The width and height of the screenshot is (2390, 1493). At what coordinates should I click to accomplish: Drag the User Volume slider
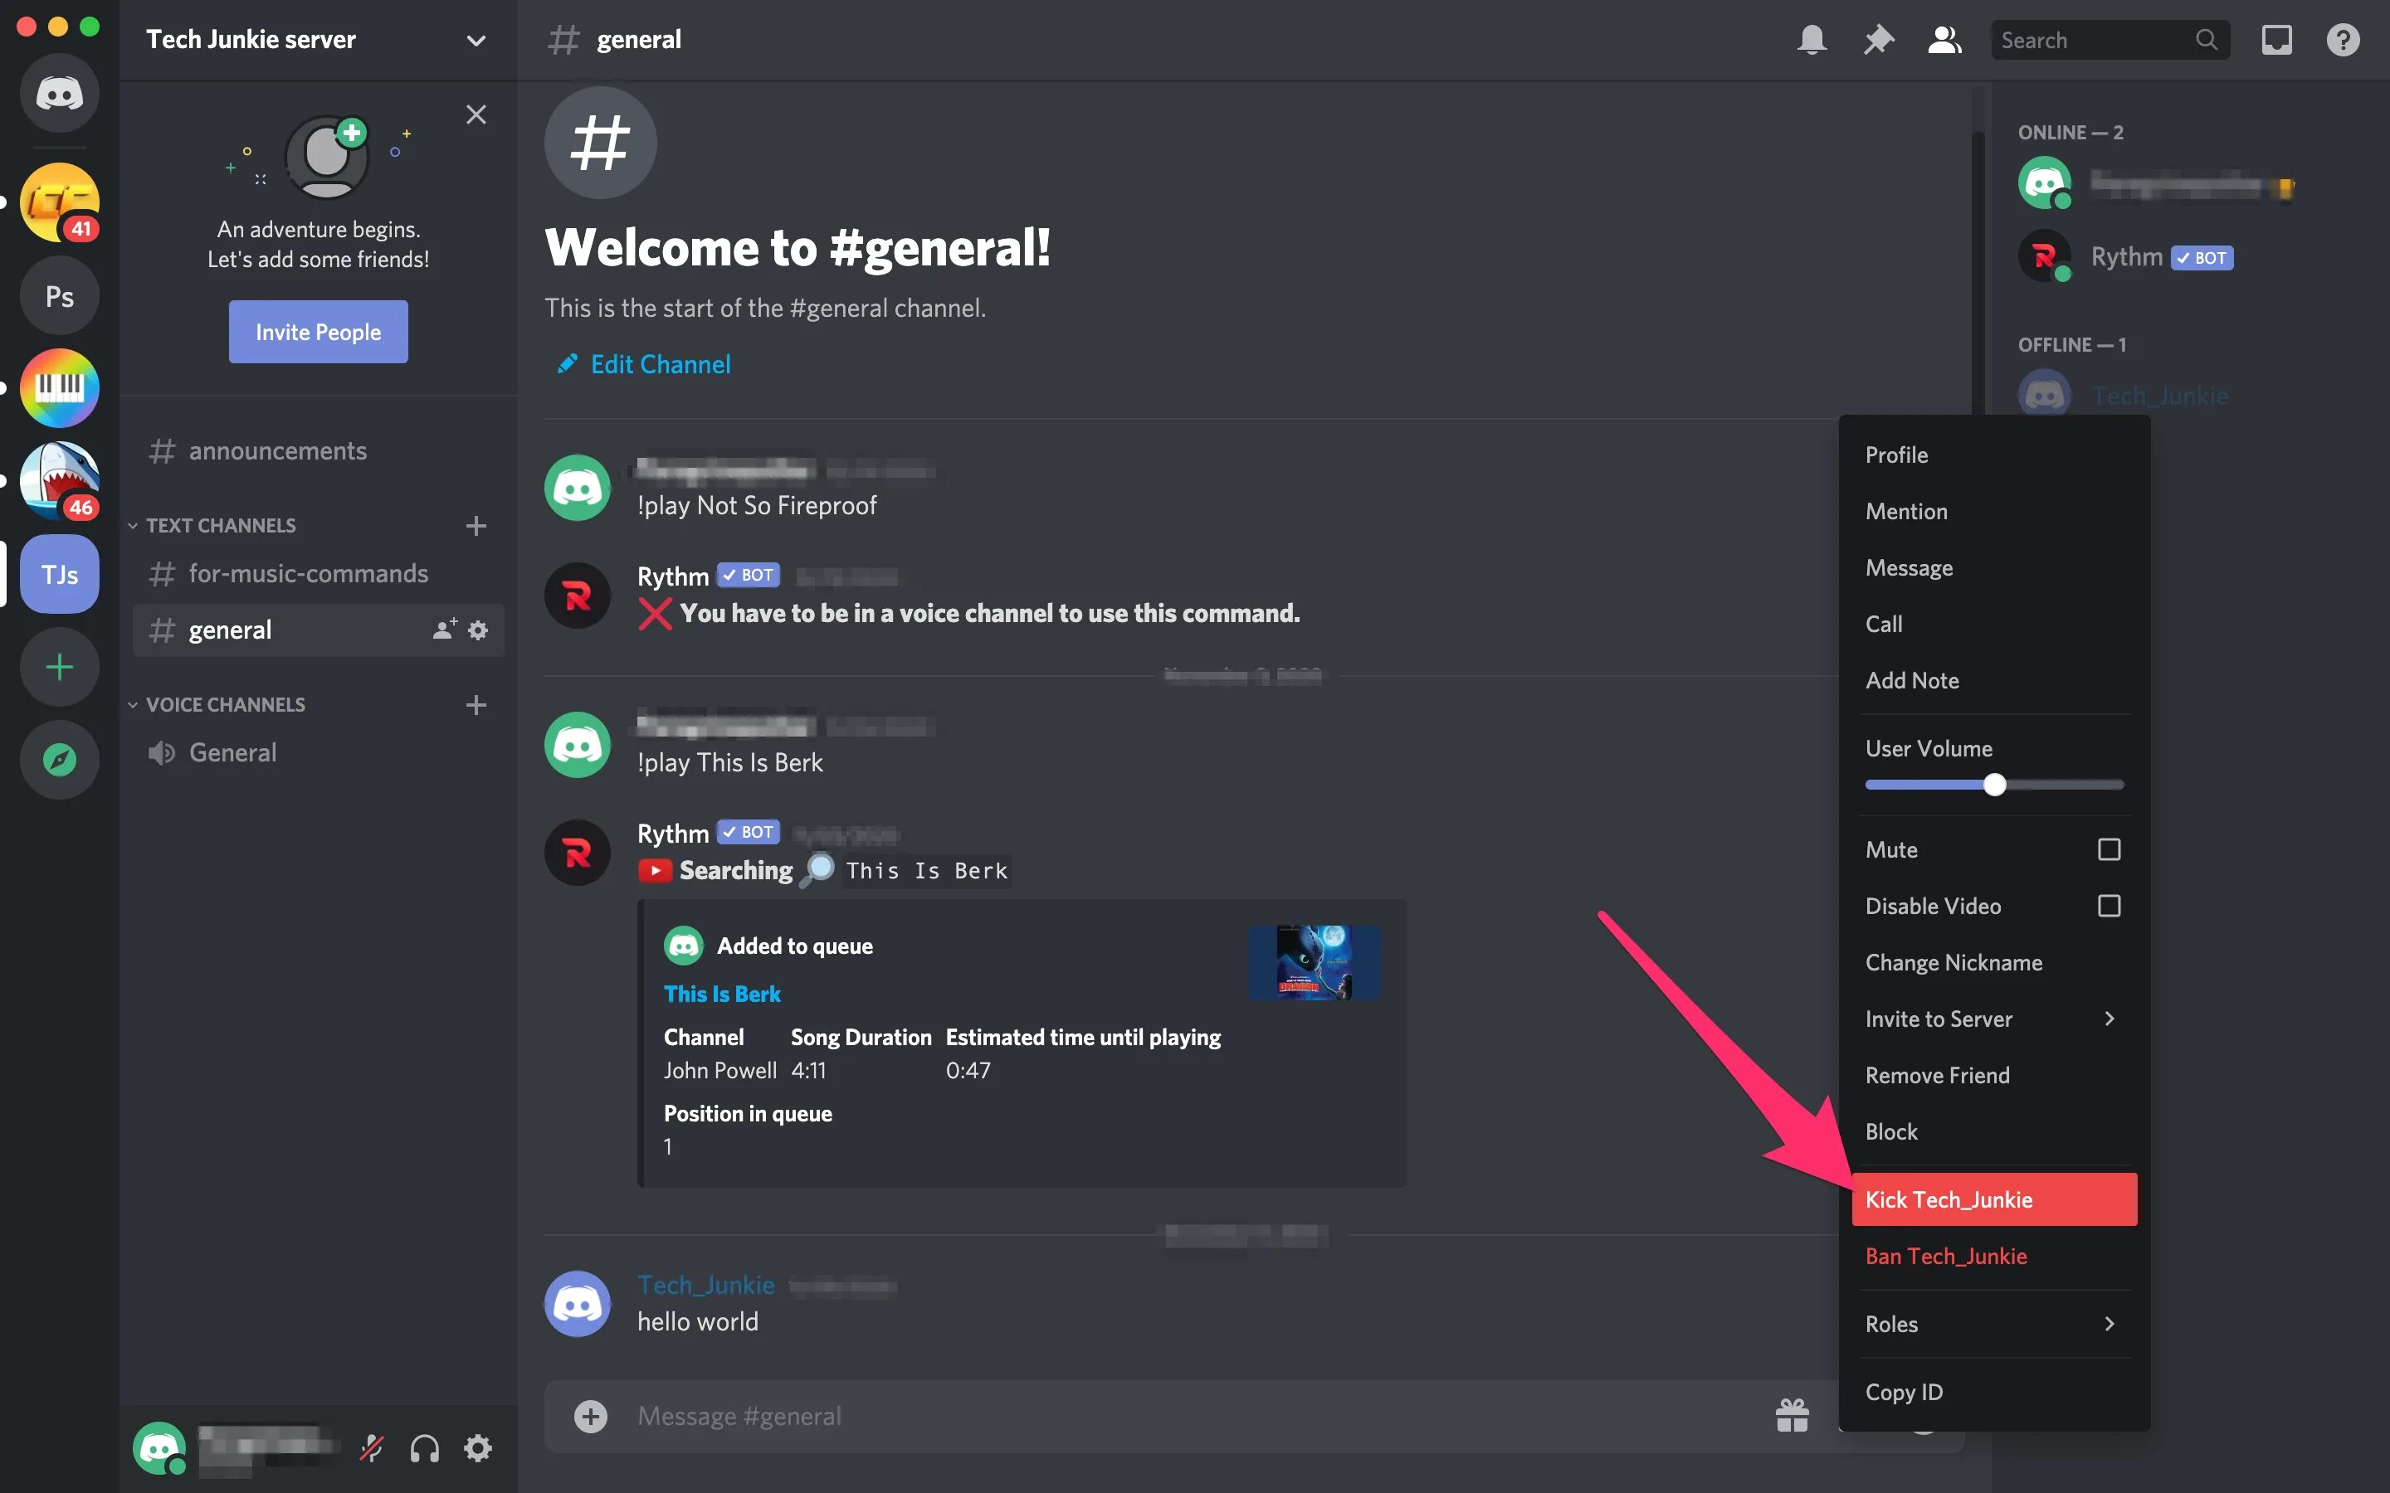pos(1994,786)
